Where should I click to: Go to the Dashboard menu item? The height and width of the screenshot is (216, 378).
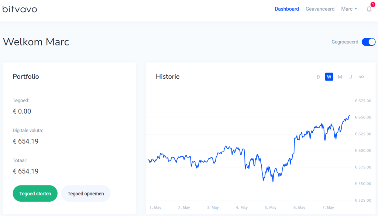(x=287, y=9)
